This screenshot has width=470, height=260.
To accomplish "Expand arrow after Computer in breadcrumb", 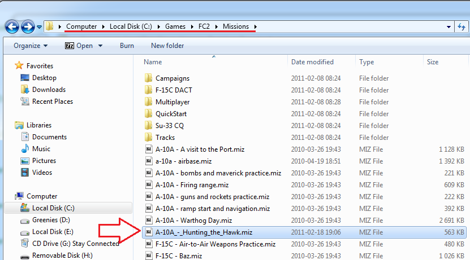I will (104, 27).
